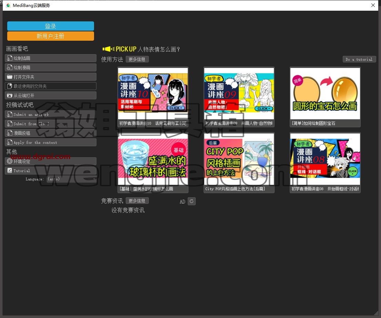Click the 从云端打开 cloud folder icon
The image size is (381, 318).
point(10,96)
